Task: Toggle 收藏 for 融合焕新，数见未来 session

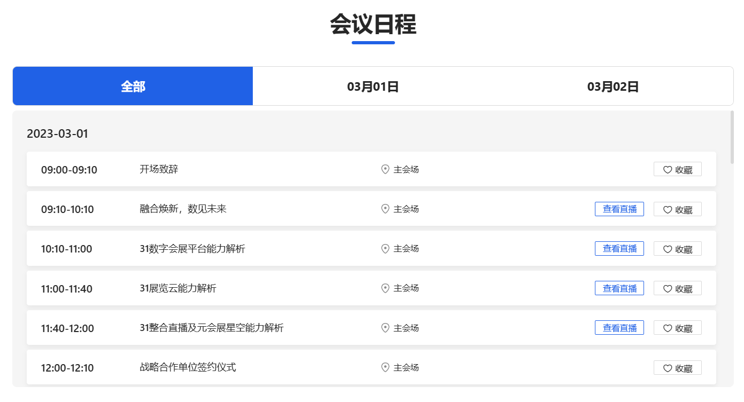Action: [677, 209]
